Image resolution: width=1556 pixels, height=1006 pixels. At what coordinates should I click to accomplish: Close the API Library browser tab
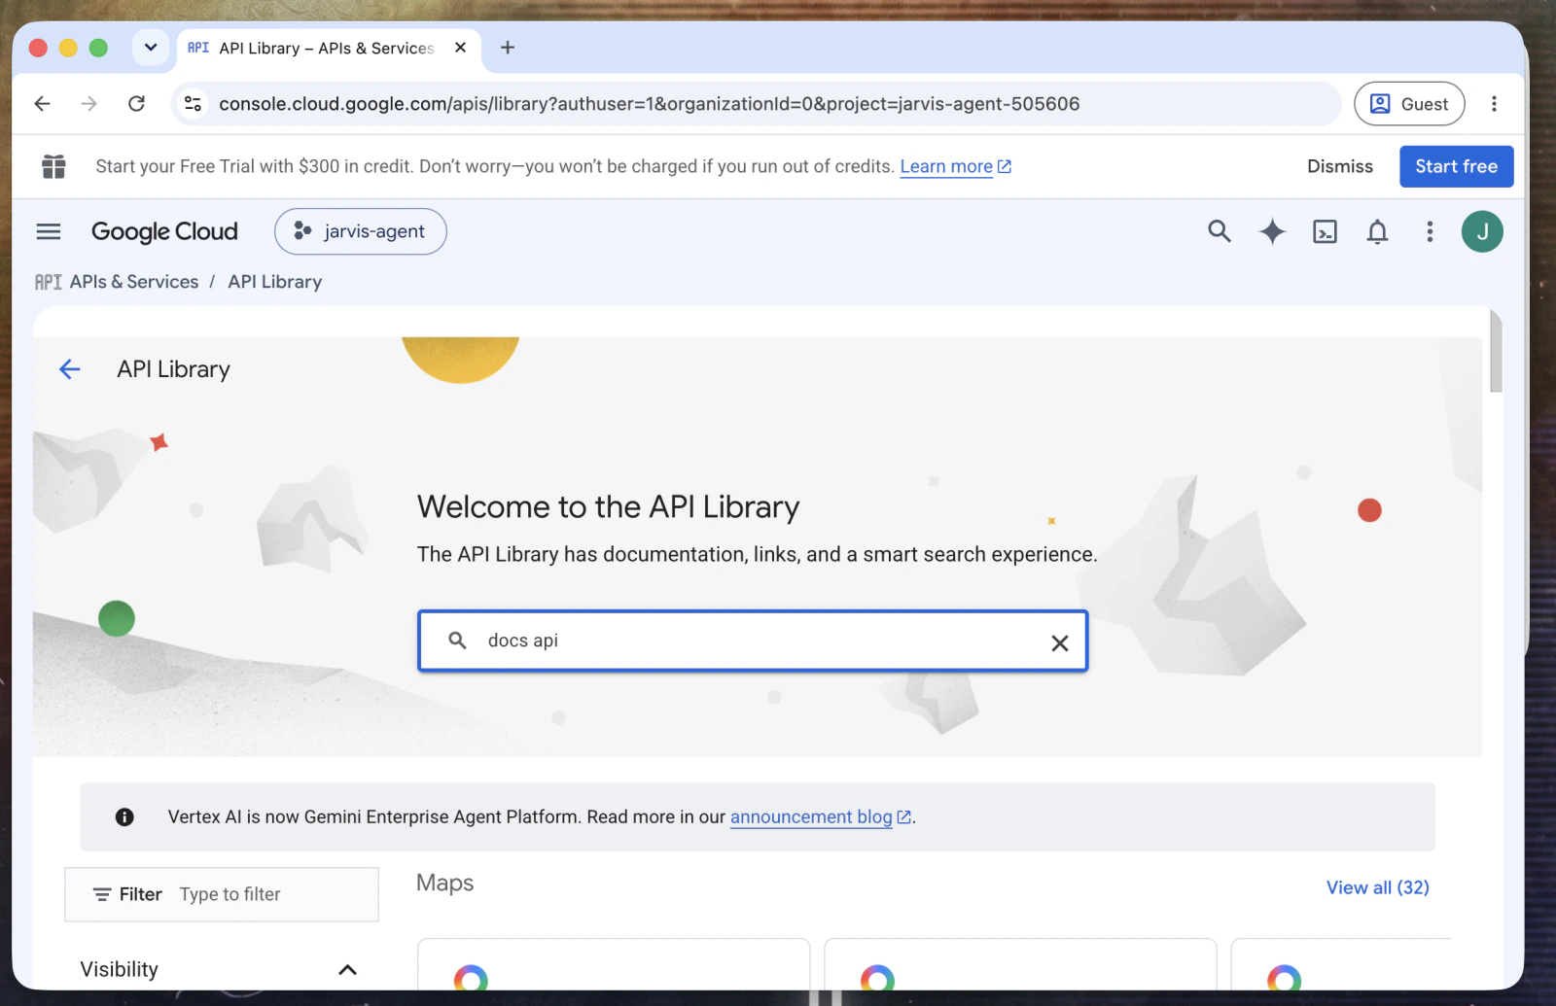(x=460, y=48)
